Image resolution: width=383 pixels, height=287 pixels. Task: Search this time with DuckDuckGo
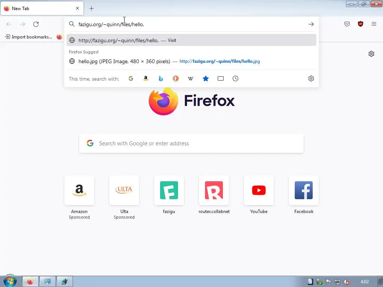176,78
